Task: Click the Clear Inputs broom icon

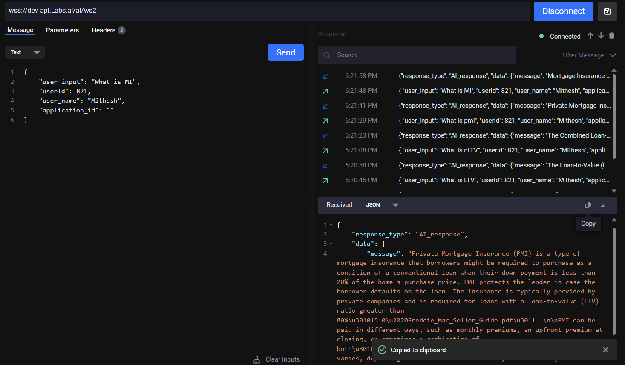Action: coord(256,359)
